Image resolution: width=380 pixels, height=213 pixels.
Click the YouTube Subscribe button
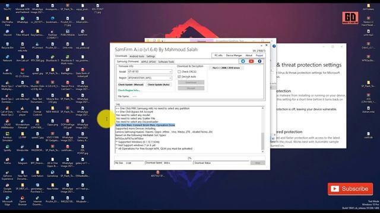pyautogui.click(x=350, y=189)
